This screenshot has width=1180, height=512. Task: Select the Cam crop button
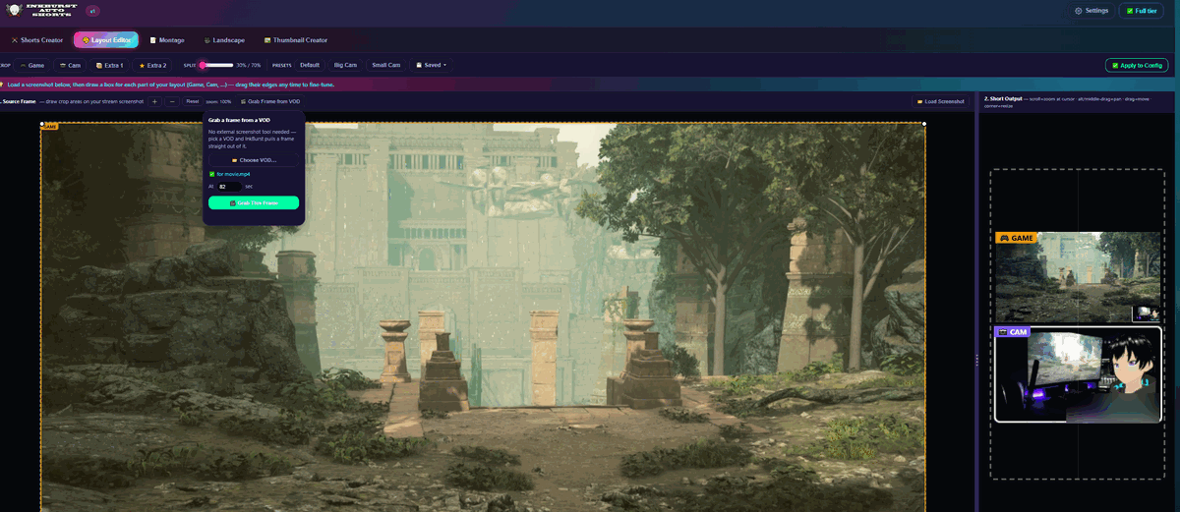coord(70,65)
